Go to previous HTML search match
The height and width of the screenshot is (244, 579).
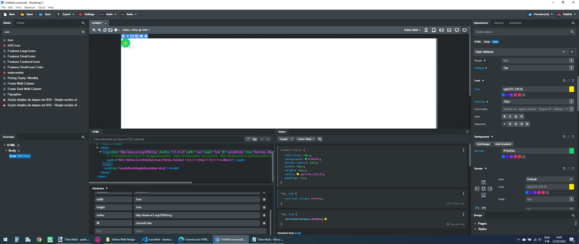[262, 140]
